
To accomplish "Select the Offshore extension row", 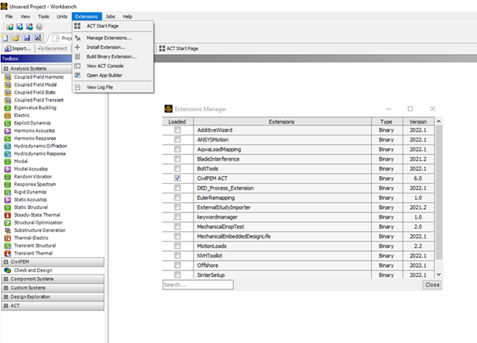I will tap(298, 265).
